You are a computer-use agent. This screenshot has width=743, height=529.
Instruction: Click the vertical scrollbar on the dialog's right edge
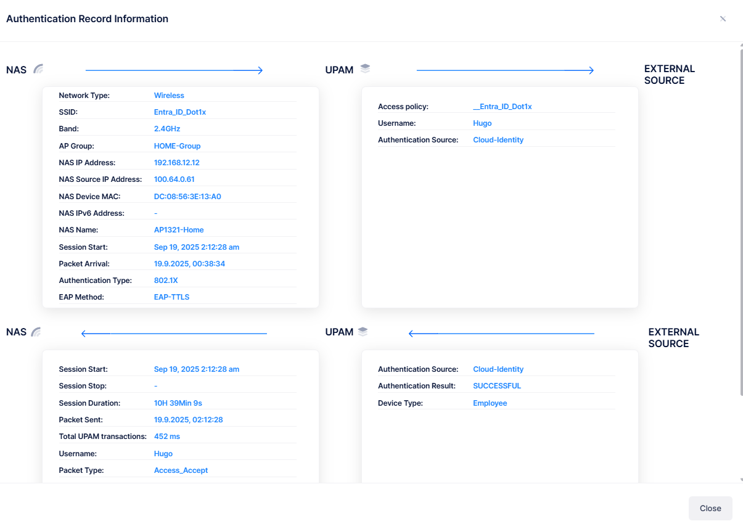741,222
